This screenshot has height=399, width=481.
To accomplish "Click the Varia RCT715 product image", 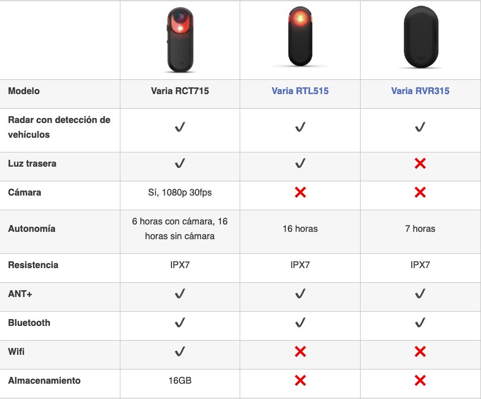I will [179, 39].
